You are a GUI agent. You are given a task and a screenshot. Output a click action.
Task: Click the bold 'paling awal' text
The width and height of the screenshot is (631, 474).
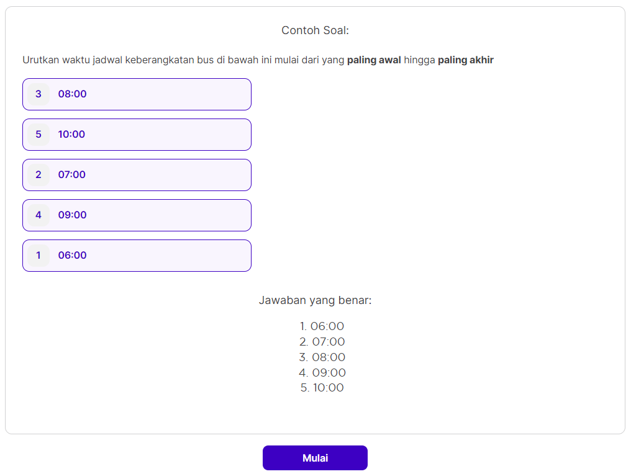[x=374, y=60]
